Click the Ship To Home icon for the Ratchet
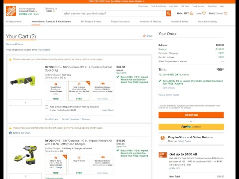 point(79,84)
